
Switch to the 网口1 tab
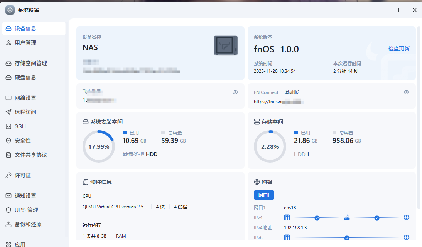point(264,195)
